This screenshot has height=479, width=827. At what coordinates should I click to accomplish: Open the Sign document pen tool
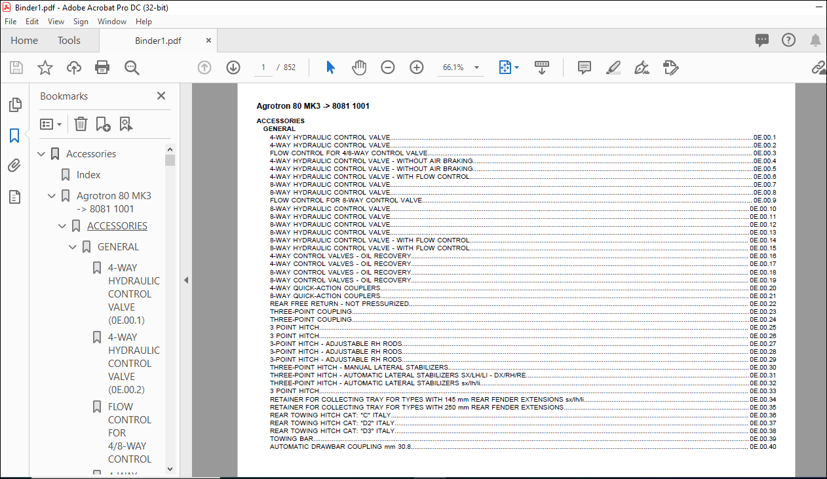coord(642,67)
